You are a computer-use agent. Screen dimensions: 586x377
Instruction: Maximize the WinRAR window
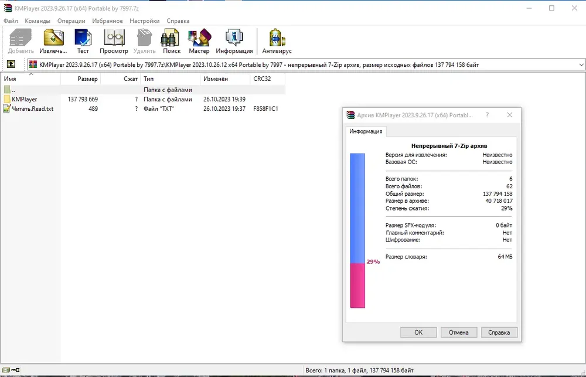(551, 8)
